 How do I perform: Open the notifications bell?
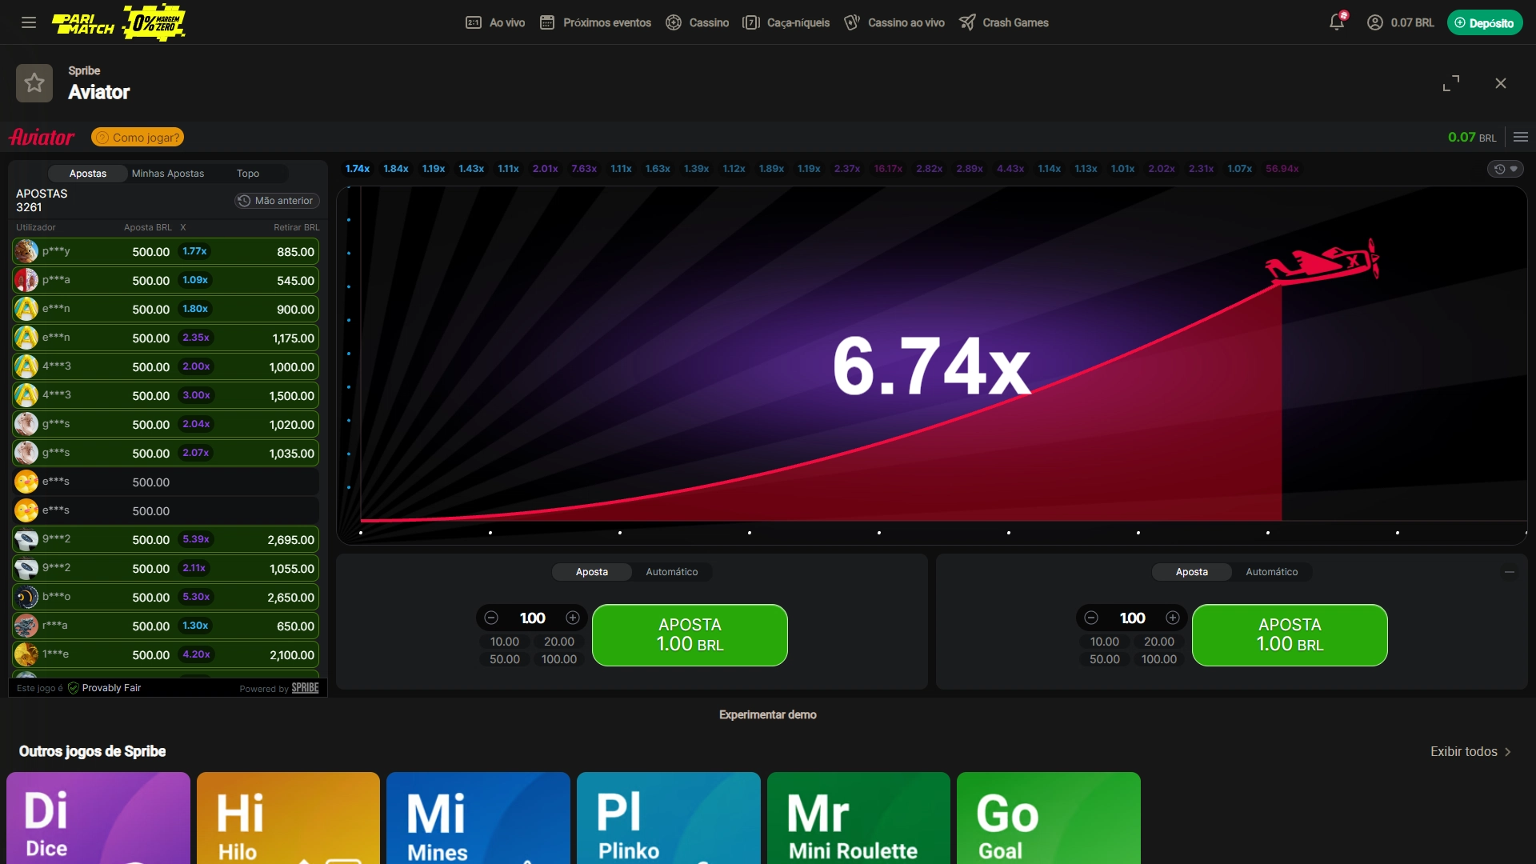coord(1337,22)
